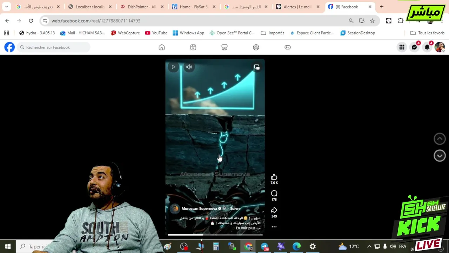The height and width of the screenshot is (253, 449).
Task: Click the install app icon in address bar
Action: pos(362,21)
